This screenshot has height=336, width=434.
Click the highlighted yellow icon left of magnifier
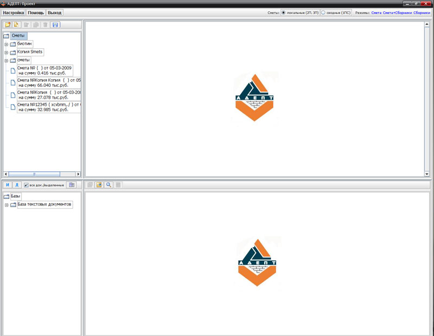(99, 185)
